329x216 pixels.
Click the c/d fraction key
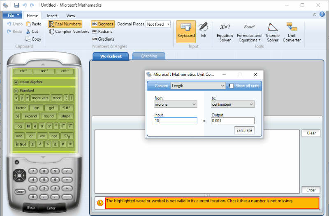tap(67, 136)
